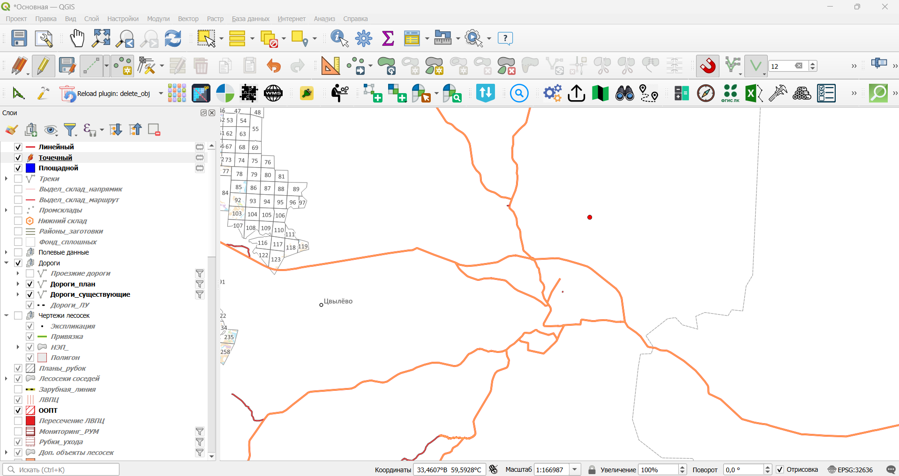Open the Вектор menu

pyautogui.click(x=188, y=19)
